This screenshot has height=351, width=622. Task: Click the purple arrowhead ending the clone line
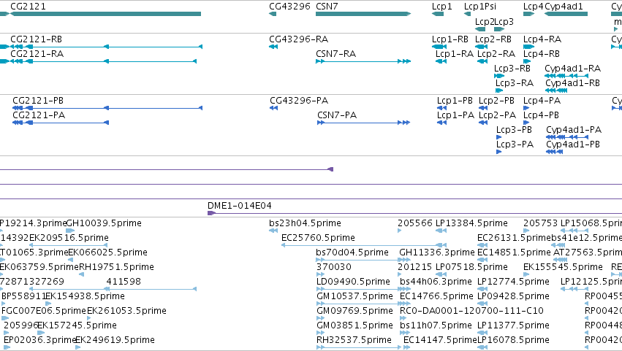[x=330, y=169]
